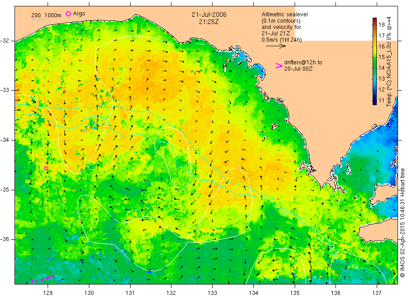
Task: Click the 'drifters@12h to' label
Action: pos(303,63)
